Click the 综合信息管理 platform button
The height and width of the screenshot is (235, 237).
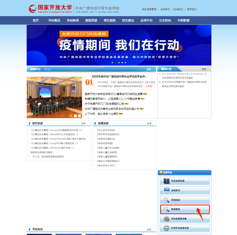click(185, 181)
